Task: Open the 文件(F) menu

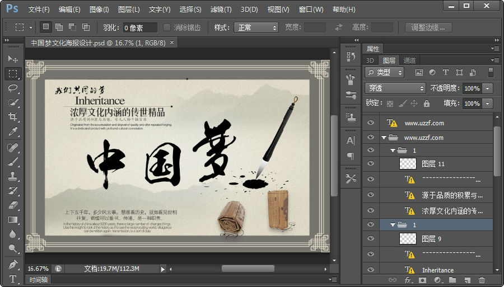Action: click(x=39, y=10)
